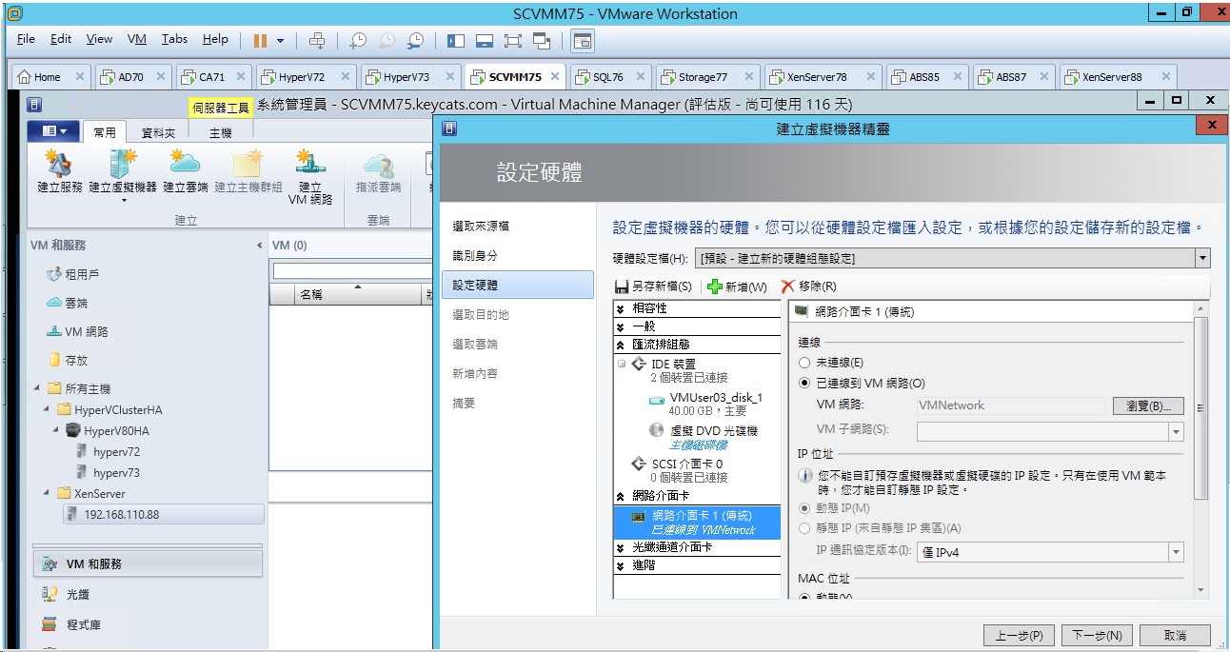Select the 資料夾 ribbon tab
Viewport: 1230px width, 652px height.
coord(158,133)
